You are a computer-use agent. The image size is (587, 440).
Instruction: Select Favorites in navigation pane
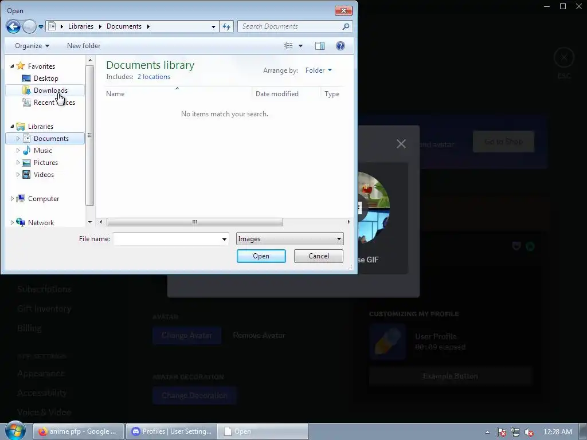click(x=41, y=66)
